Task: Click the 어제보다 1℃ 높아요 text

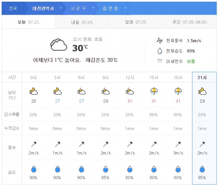Action: point(57,60)
